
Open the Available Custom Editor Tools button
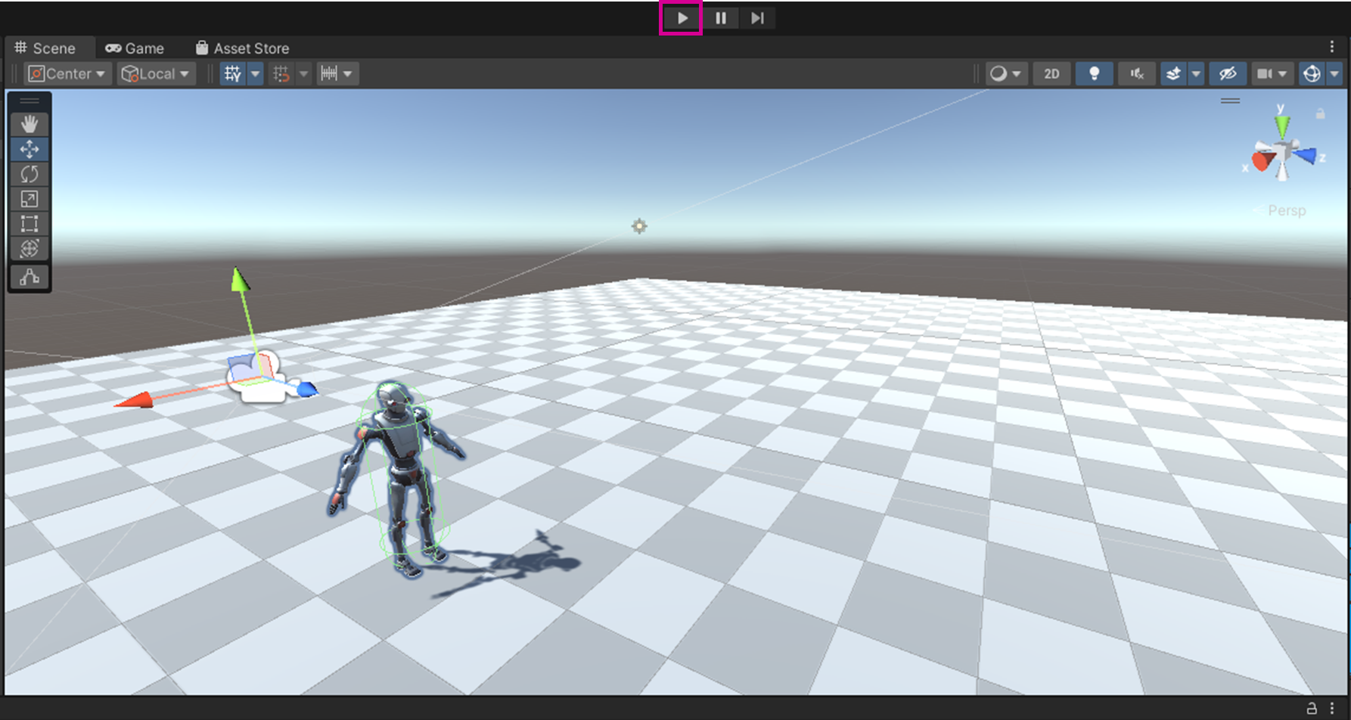(30, 277)
